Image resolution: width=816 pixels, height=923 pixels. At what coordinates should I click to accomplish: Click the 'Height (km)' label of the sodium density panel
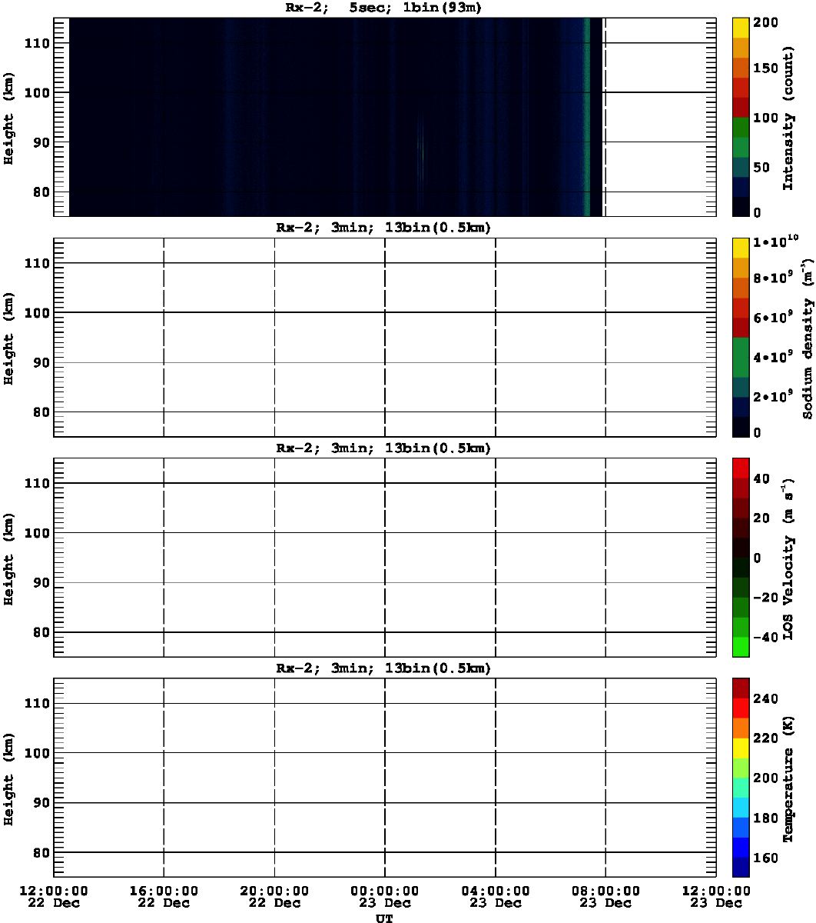pyautogui.click(x=8, y=337)
